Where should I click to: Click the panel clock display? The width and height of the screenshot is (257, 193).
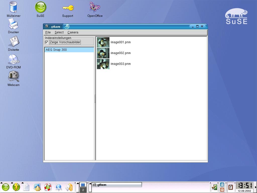coord(244,186)
